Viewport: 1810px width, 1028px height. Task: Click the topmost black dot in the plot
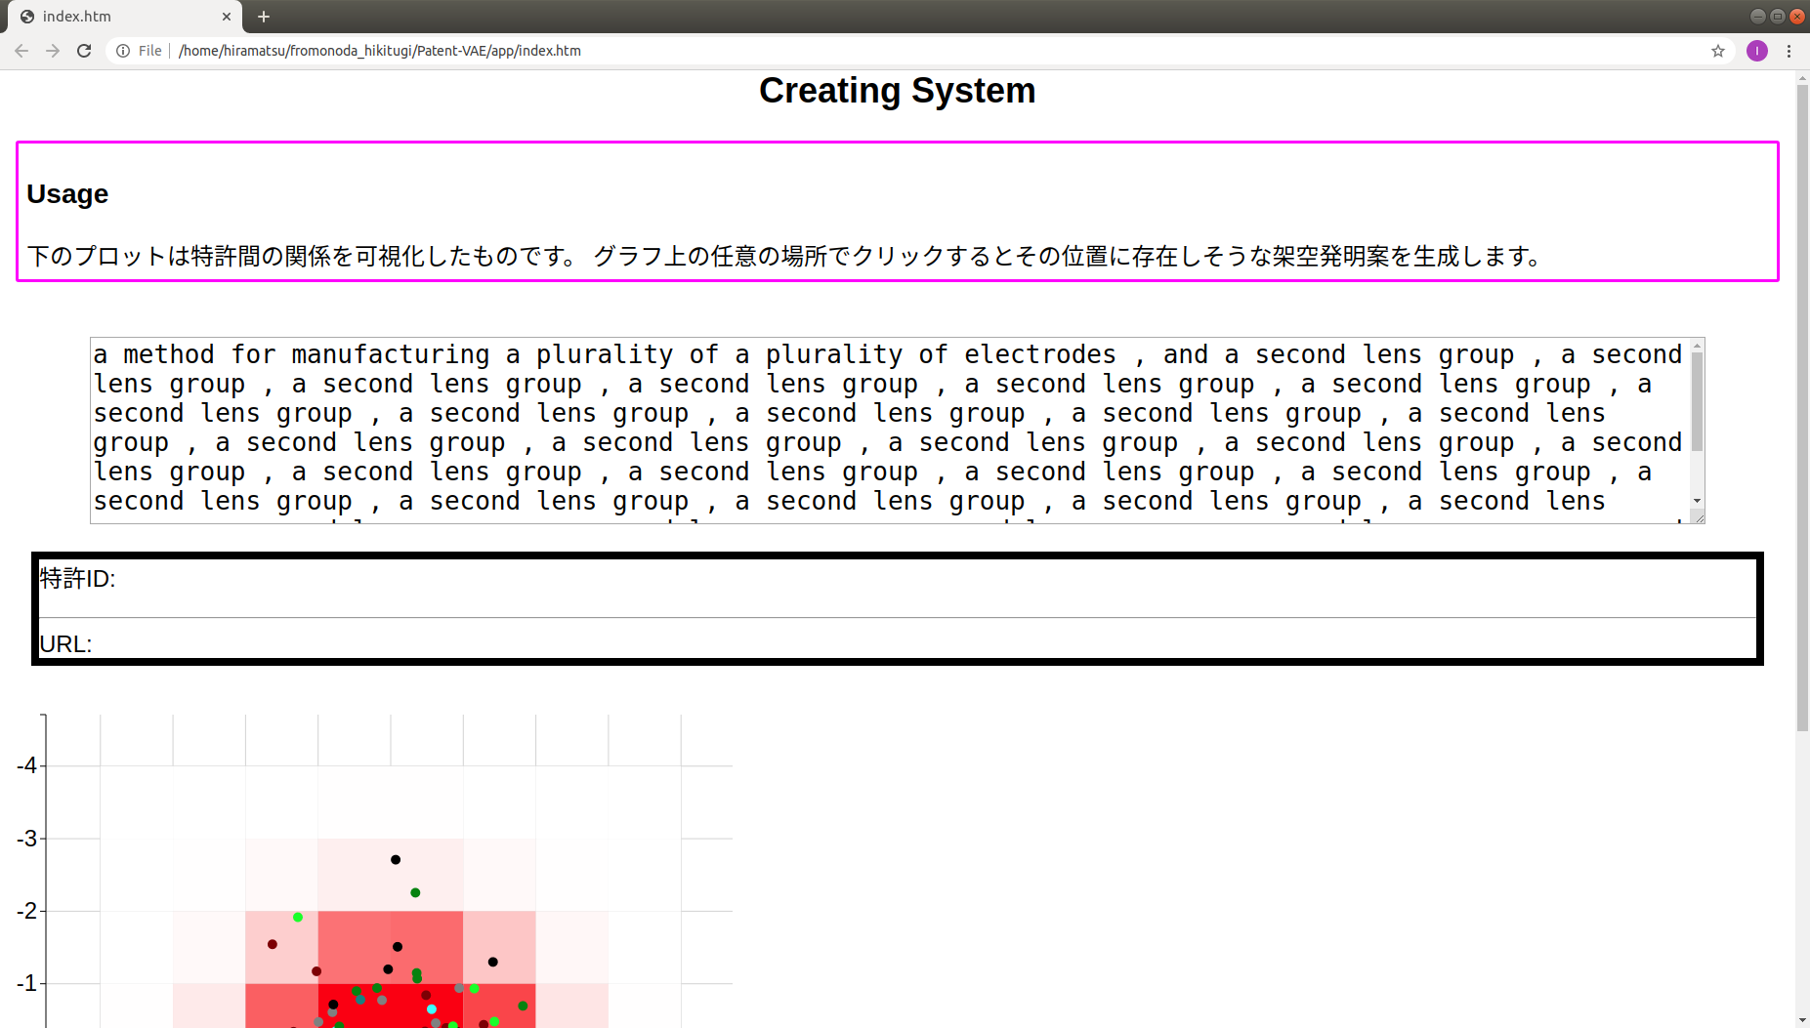(x=396, y=860)
